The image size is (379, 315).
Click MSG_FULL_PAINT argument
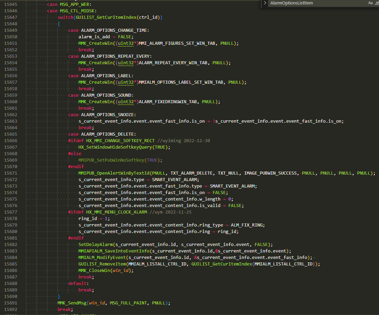tap(128, 303)
